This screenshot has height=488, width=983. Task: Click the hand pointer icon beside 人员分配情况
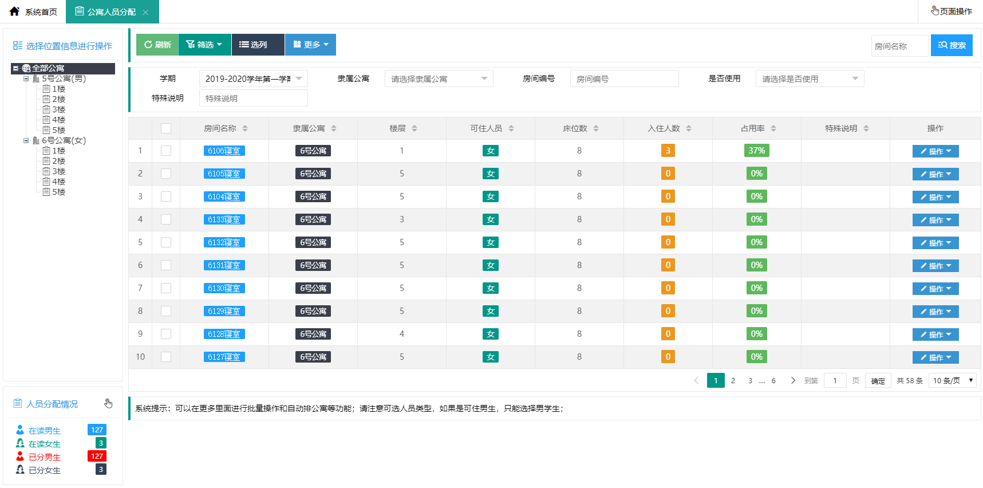click(x=108, y=404)
